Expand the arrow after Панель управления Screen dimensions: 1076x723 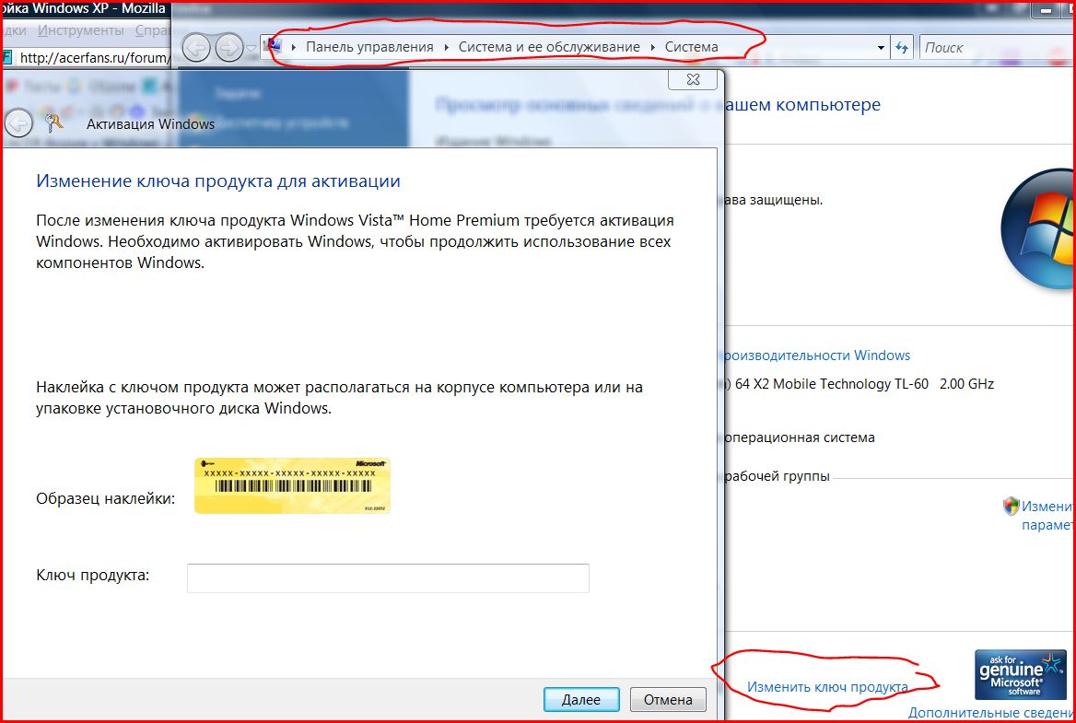click(446, 47)
